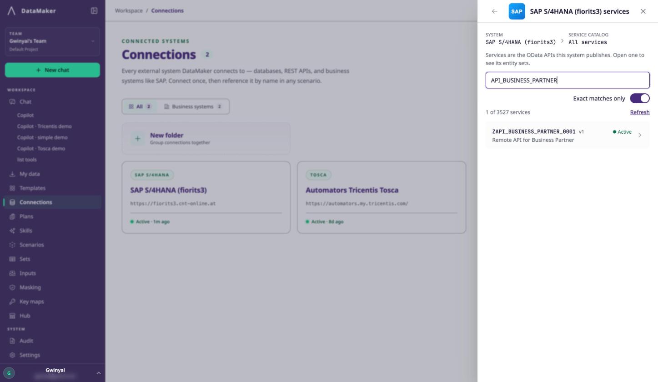
Task: Open ZAPI_BUSINESS_PARTNER_0001 service chevron
Action: 640,135
